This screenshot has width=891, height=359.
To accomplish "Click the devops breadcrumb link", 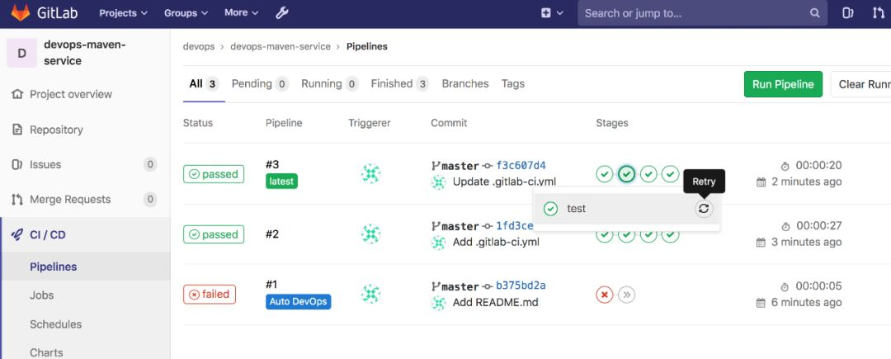I will 199,46.
